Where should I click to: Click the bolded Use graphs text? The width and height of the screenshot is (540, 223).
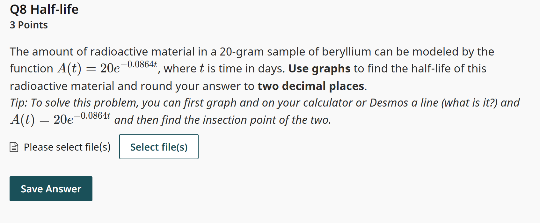[x=319, y=68]
